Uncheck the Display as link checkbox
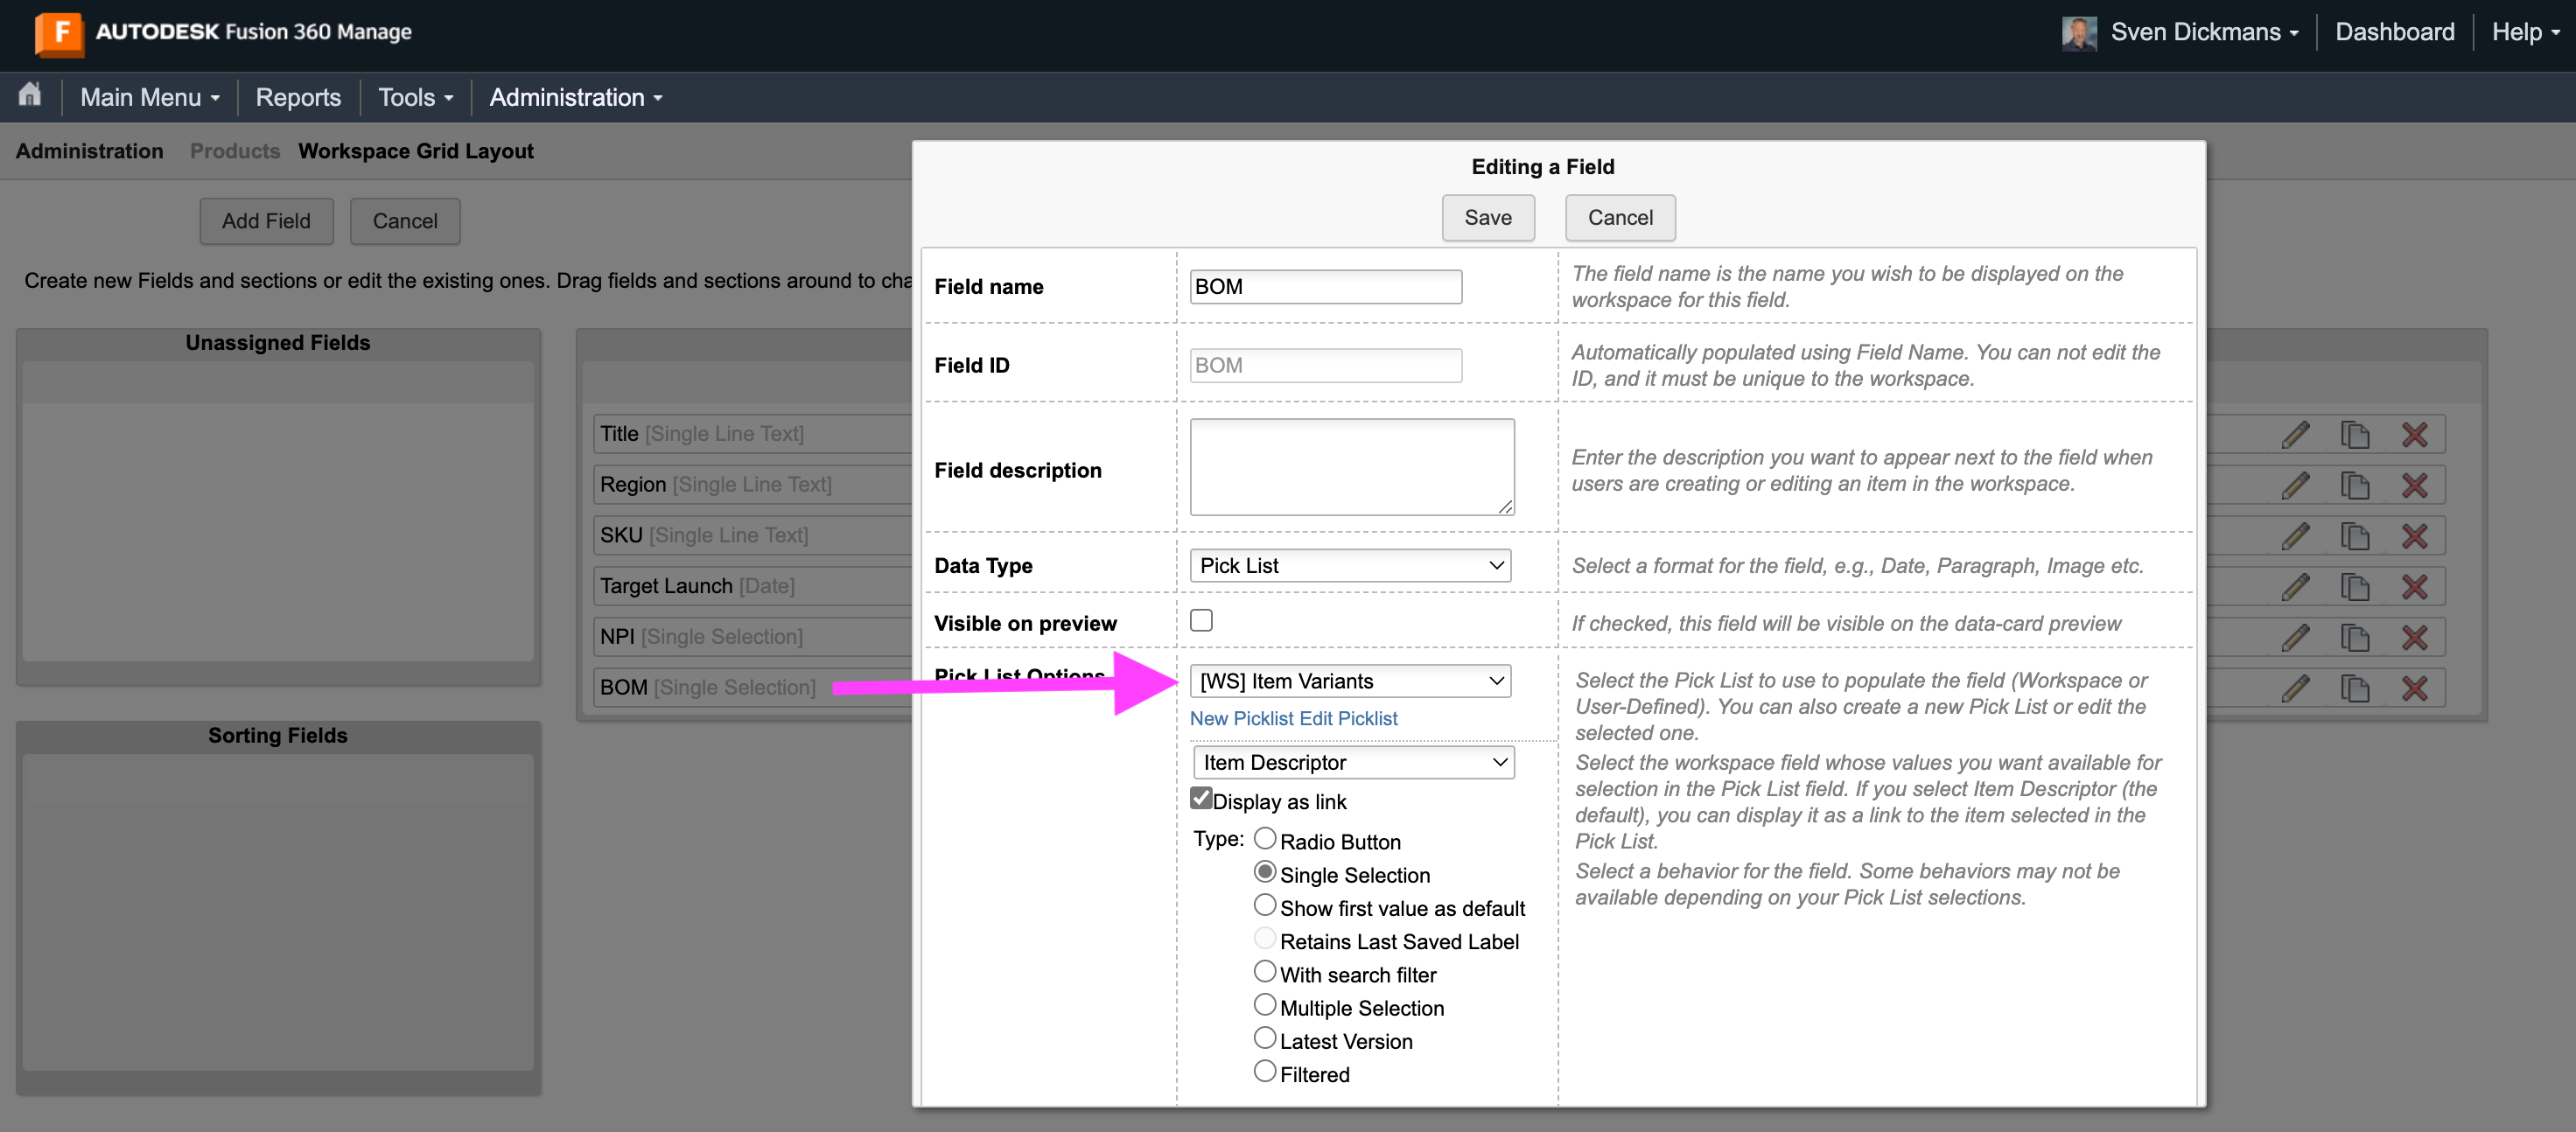This screenshot has height=1132, width=2576. point(1201,799)
